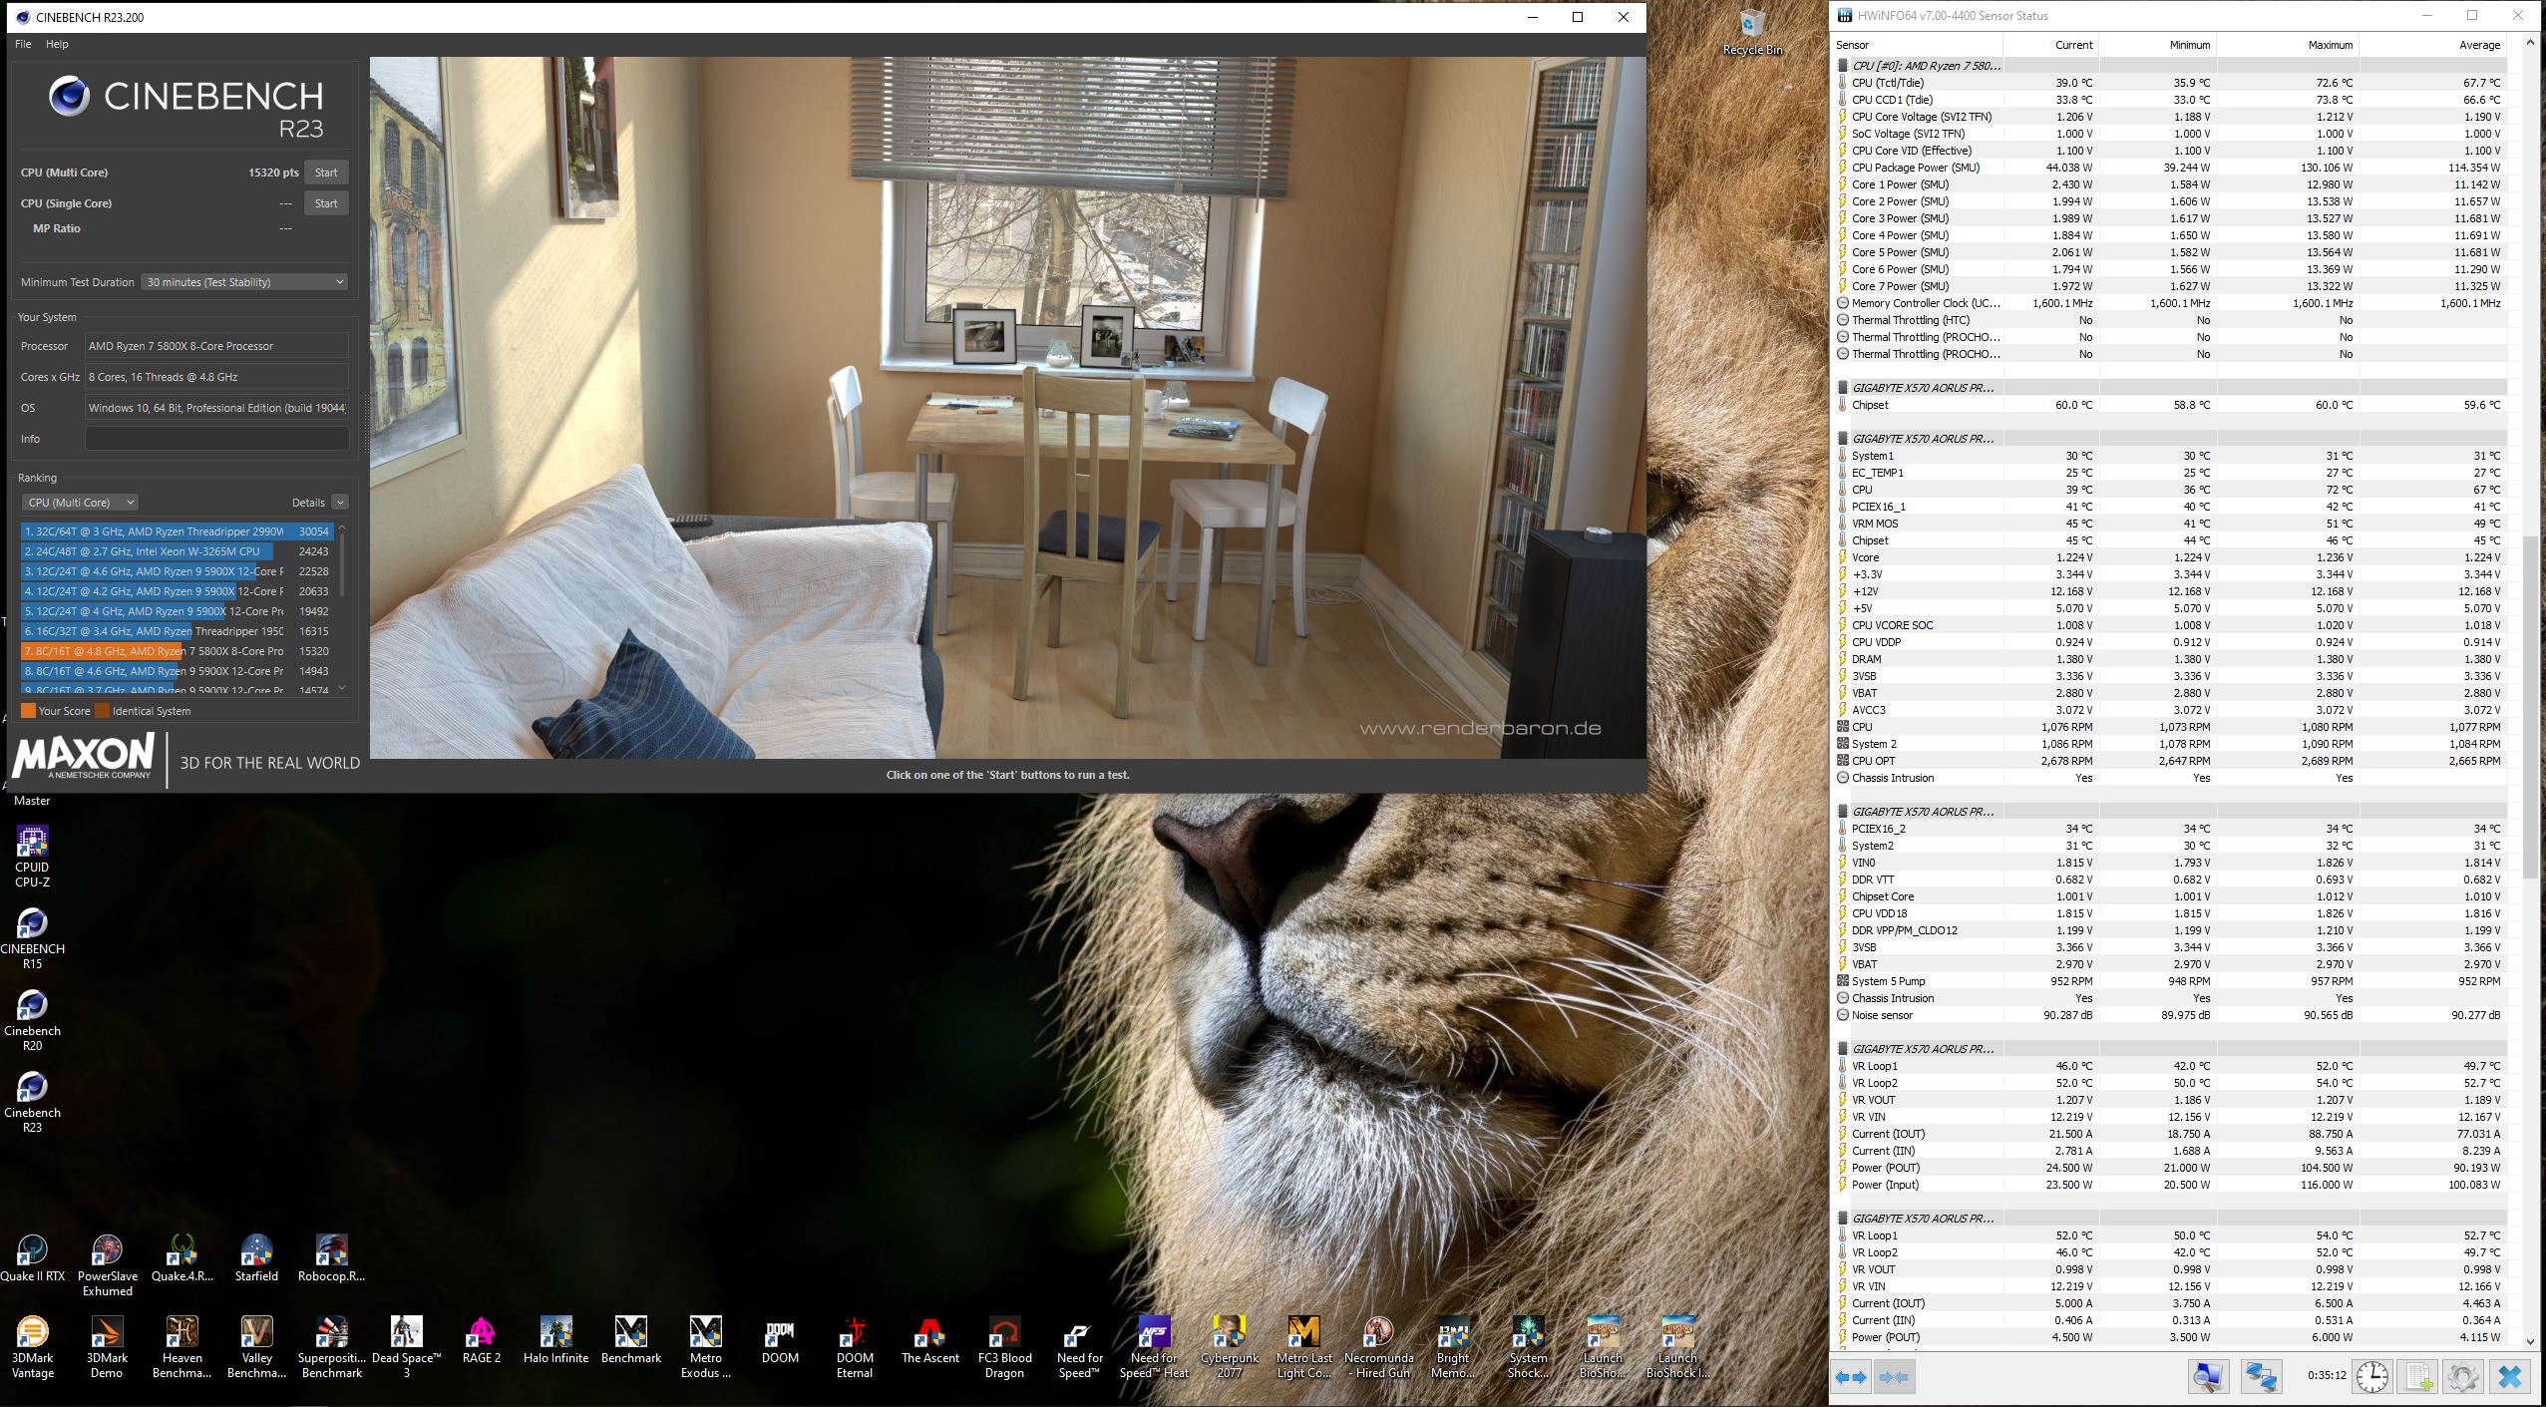The height and width of the screenshot is (1407, 2546).
Task: Select the Noise sensor row
Action: point(2169,1015)
